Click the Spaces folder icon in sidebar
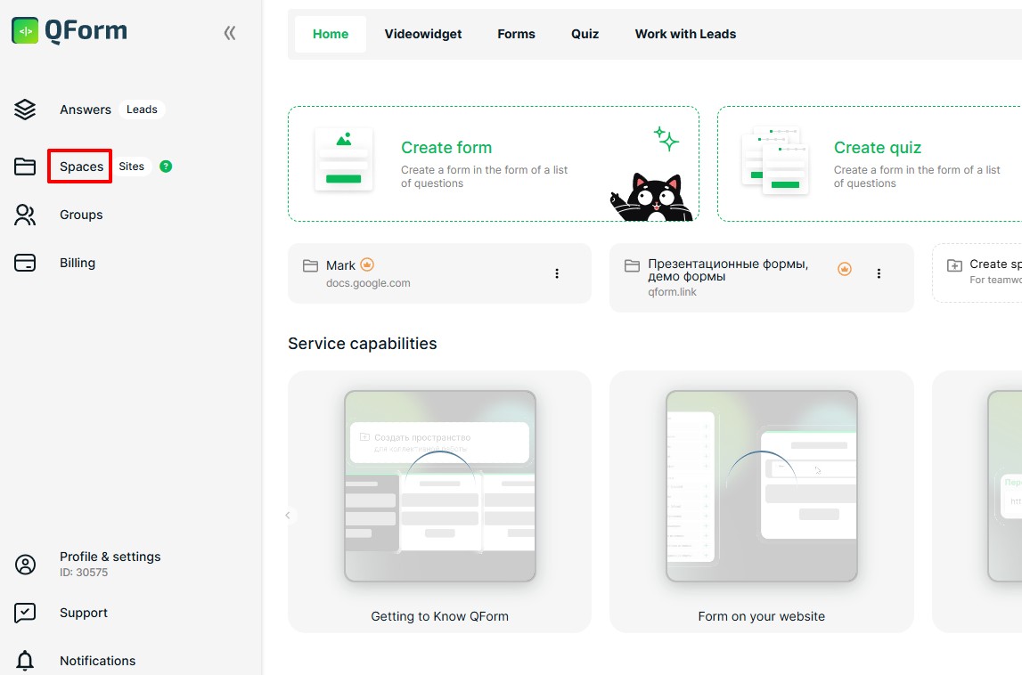Image resolution: width=1022 pixels, height=675 pixels. [x=25, y=167]
